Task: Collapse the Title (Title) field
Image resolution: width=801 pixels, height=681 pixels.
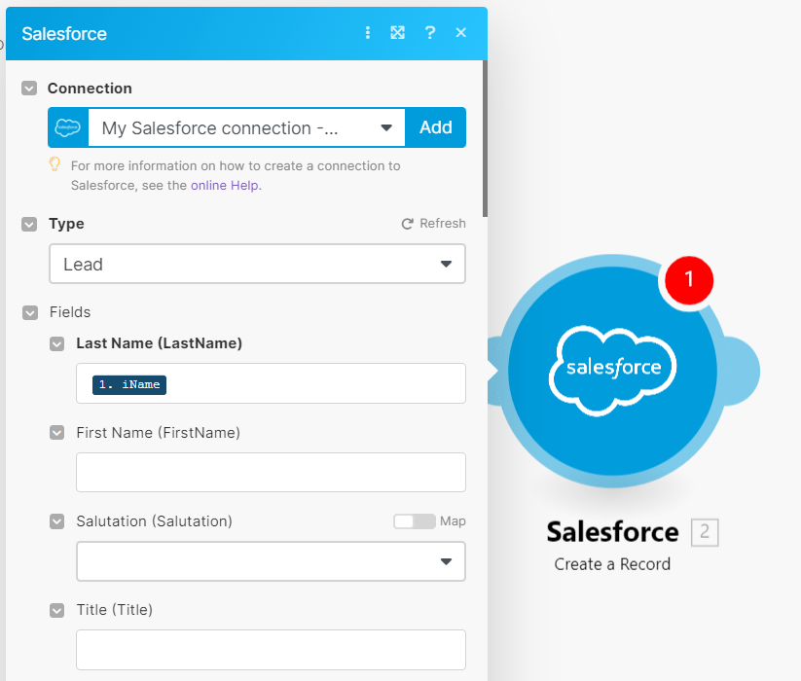Action: pos(56,610)
